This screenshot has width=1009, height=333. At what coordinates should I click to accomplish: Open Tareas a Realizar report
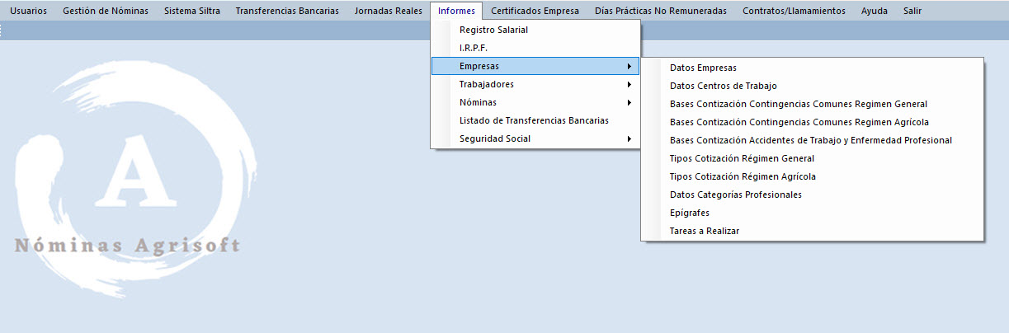tap(705, 231)
